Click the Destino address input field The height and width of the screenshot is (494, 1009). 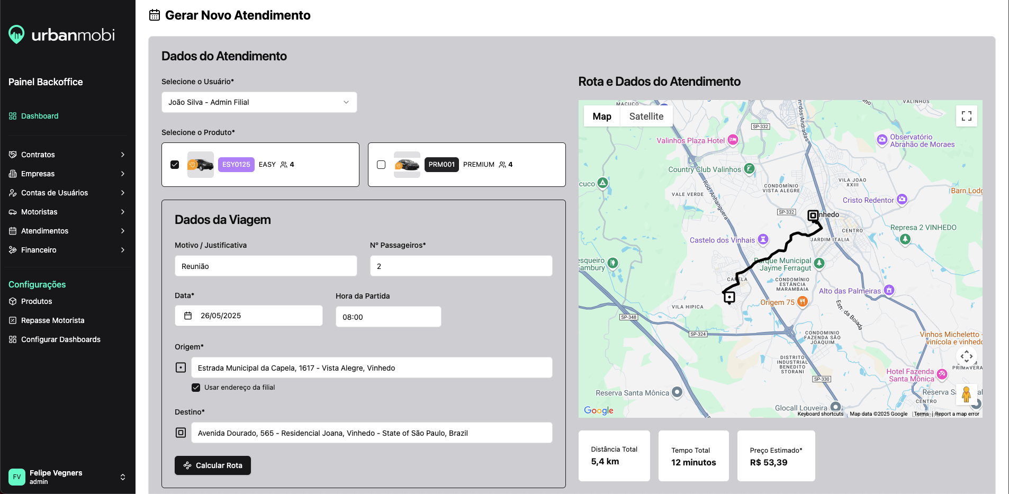(x=371, y=433)
